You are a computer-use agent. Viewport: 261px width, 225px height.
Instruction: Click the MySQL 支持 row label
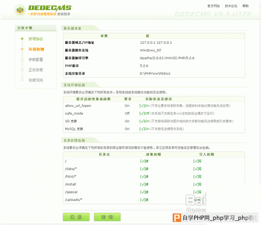tap(74, 129)
